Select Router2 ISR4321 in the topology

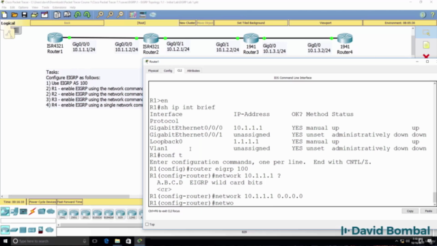pyautogui.click(x=151, y=38)
